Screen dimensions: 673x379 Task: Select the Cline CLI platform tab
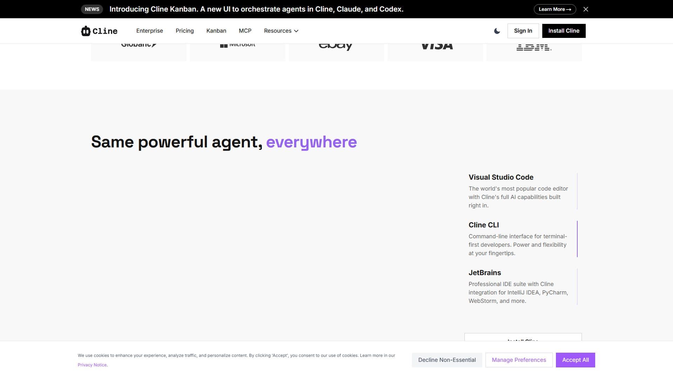click(x=523, y=239)
